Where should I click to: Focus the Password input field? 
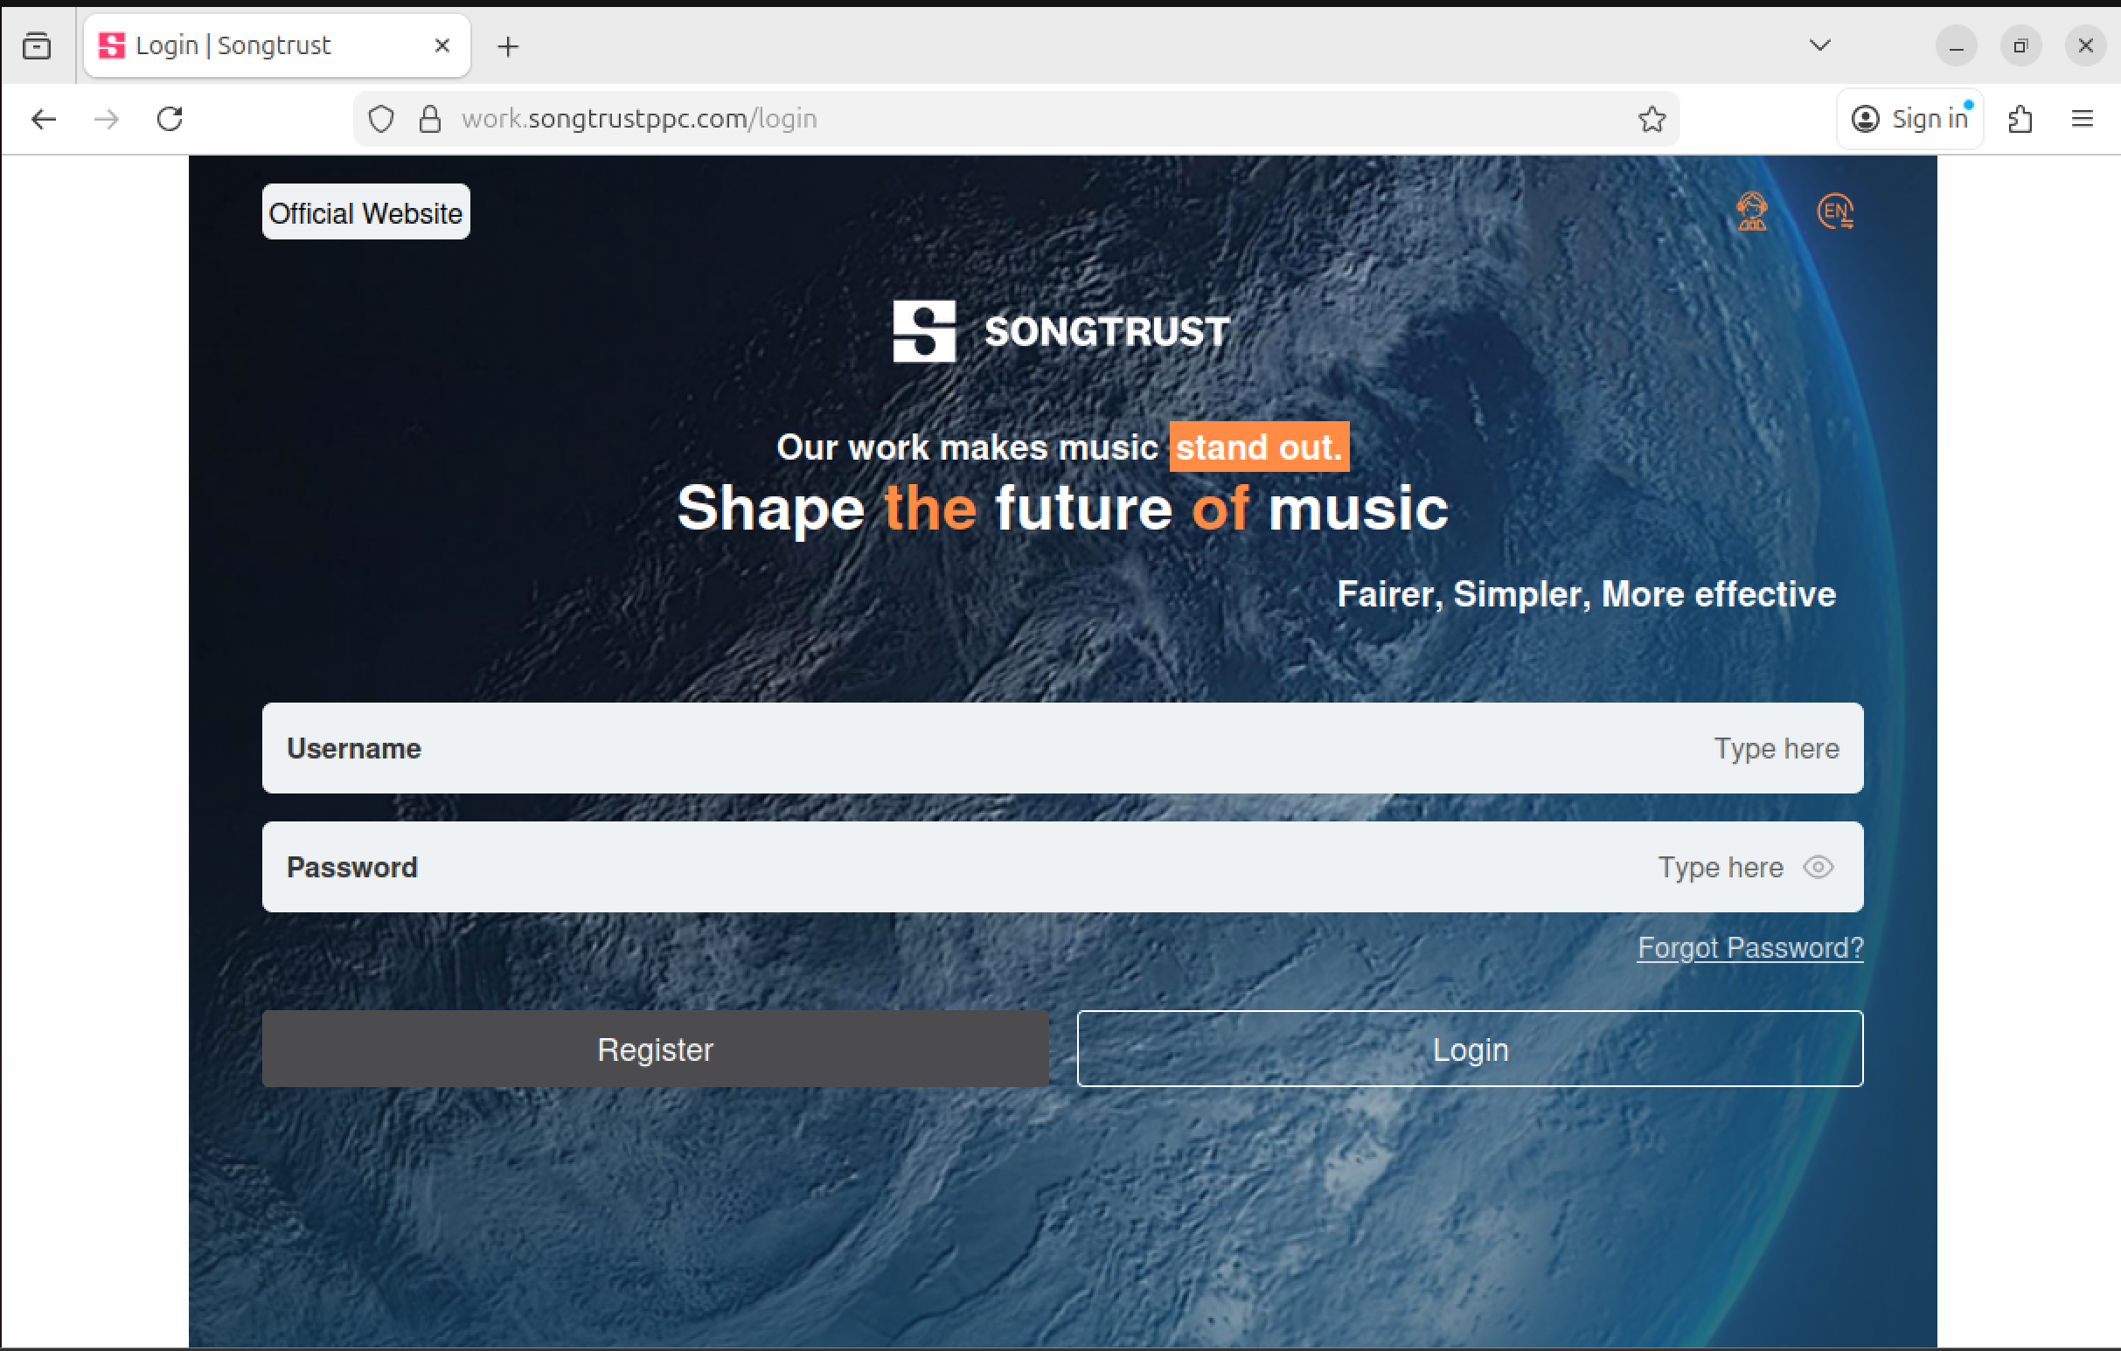(x=1062, y=867)
